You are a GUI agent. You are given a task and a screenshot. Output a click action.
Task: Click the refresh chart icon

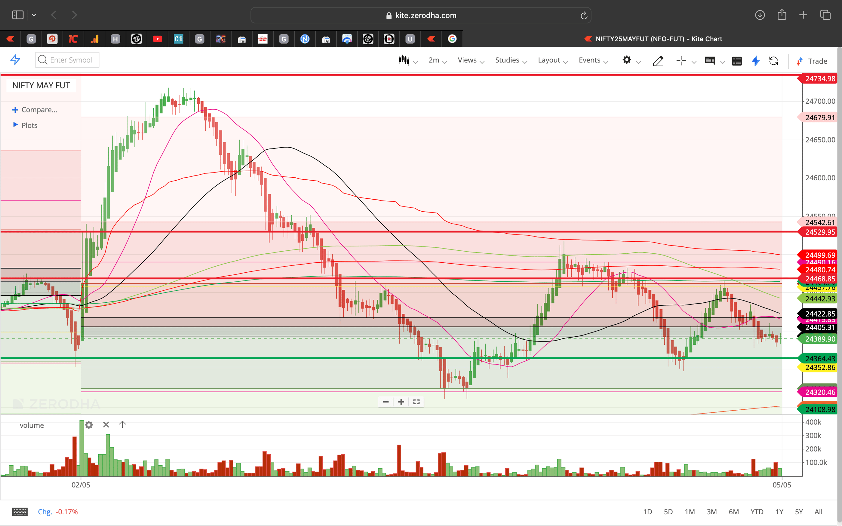[774, 61]
